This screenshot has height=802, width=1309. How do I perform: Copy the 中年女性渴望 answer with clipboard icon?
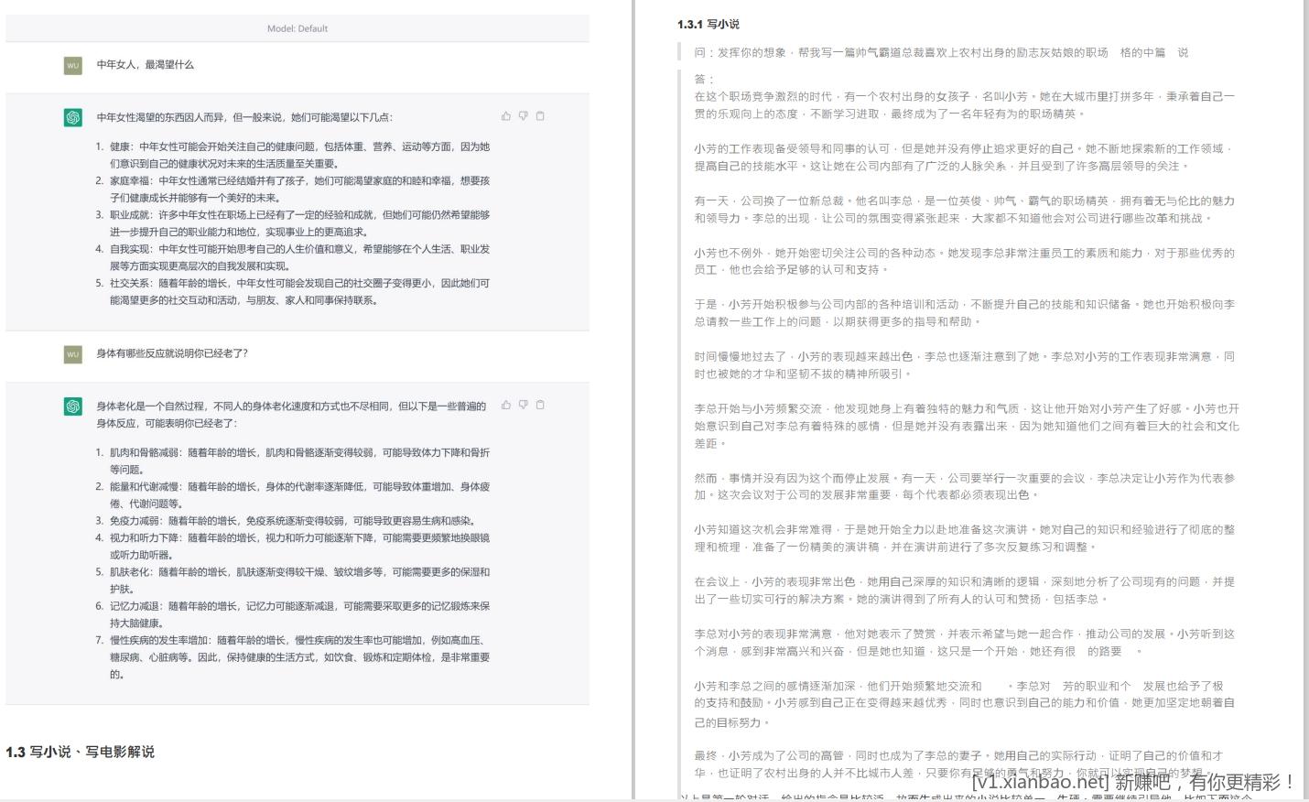[x=540, y=116]
